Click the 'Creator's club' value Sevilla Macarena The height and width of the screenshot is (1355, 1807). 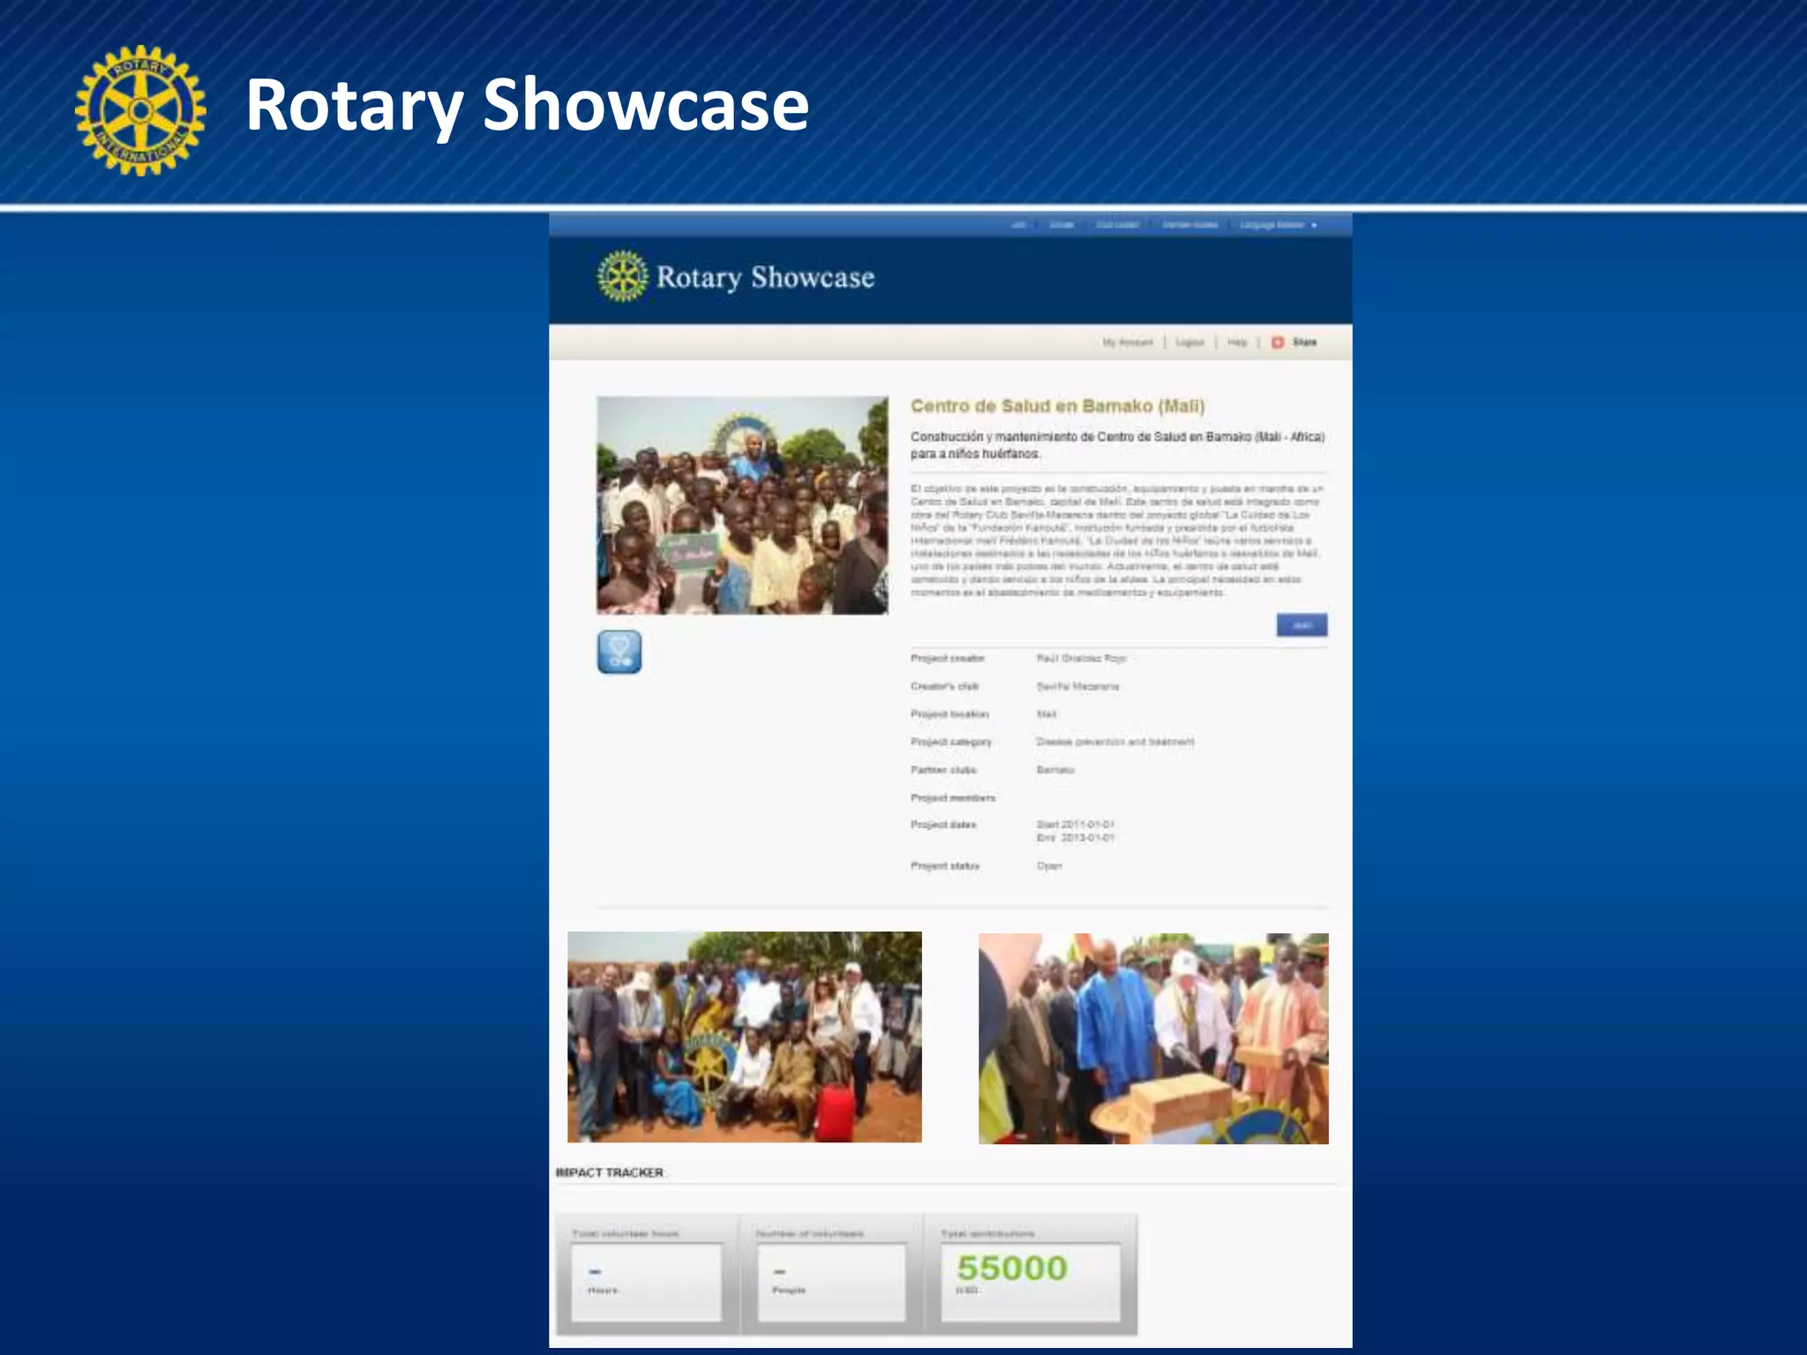coord(1077,686)
